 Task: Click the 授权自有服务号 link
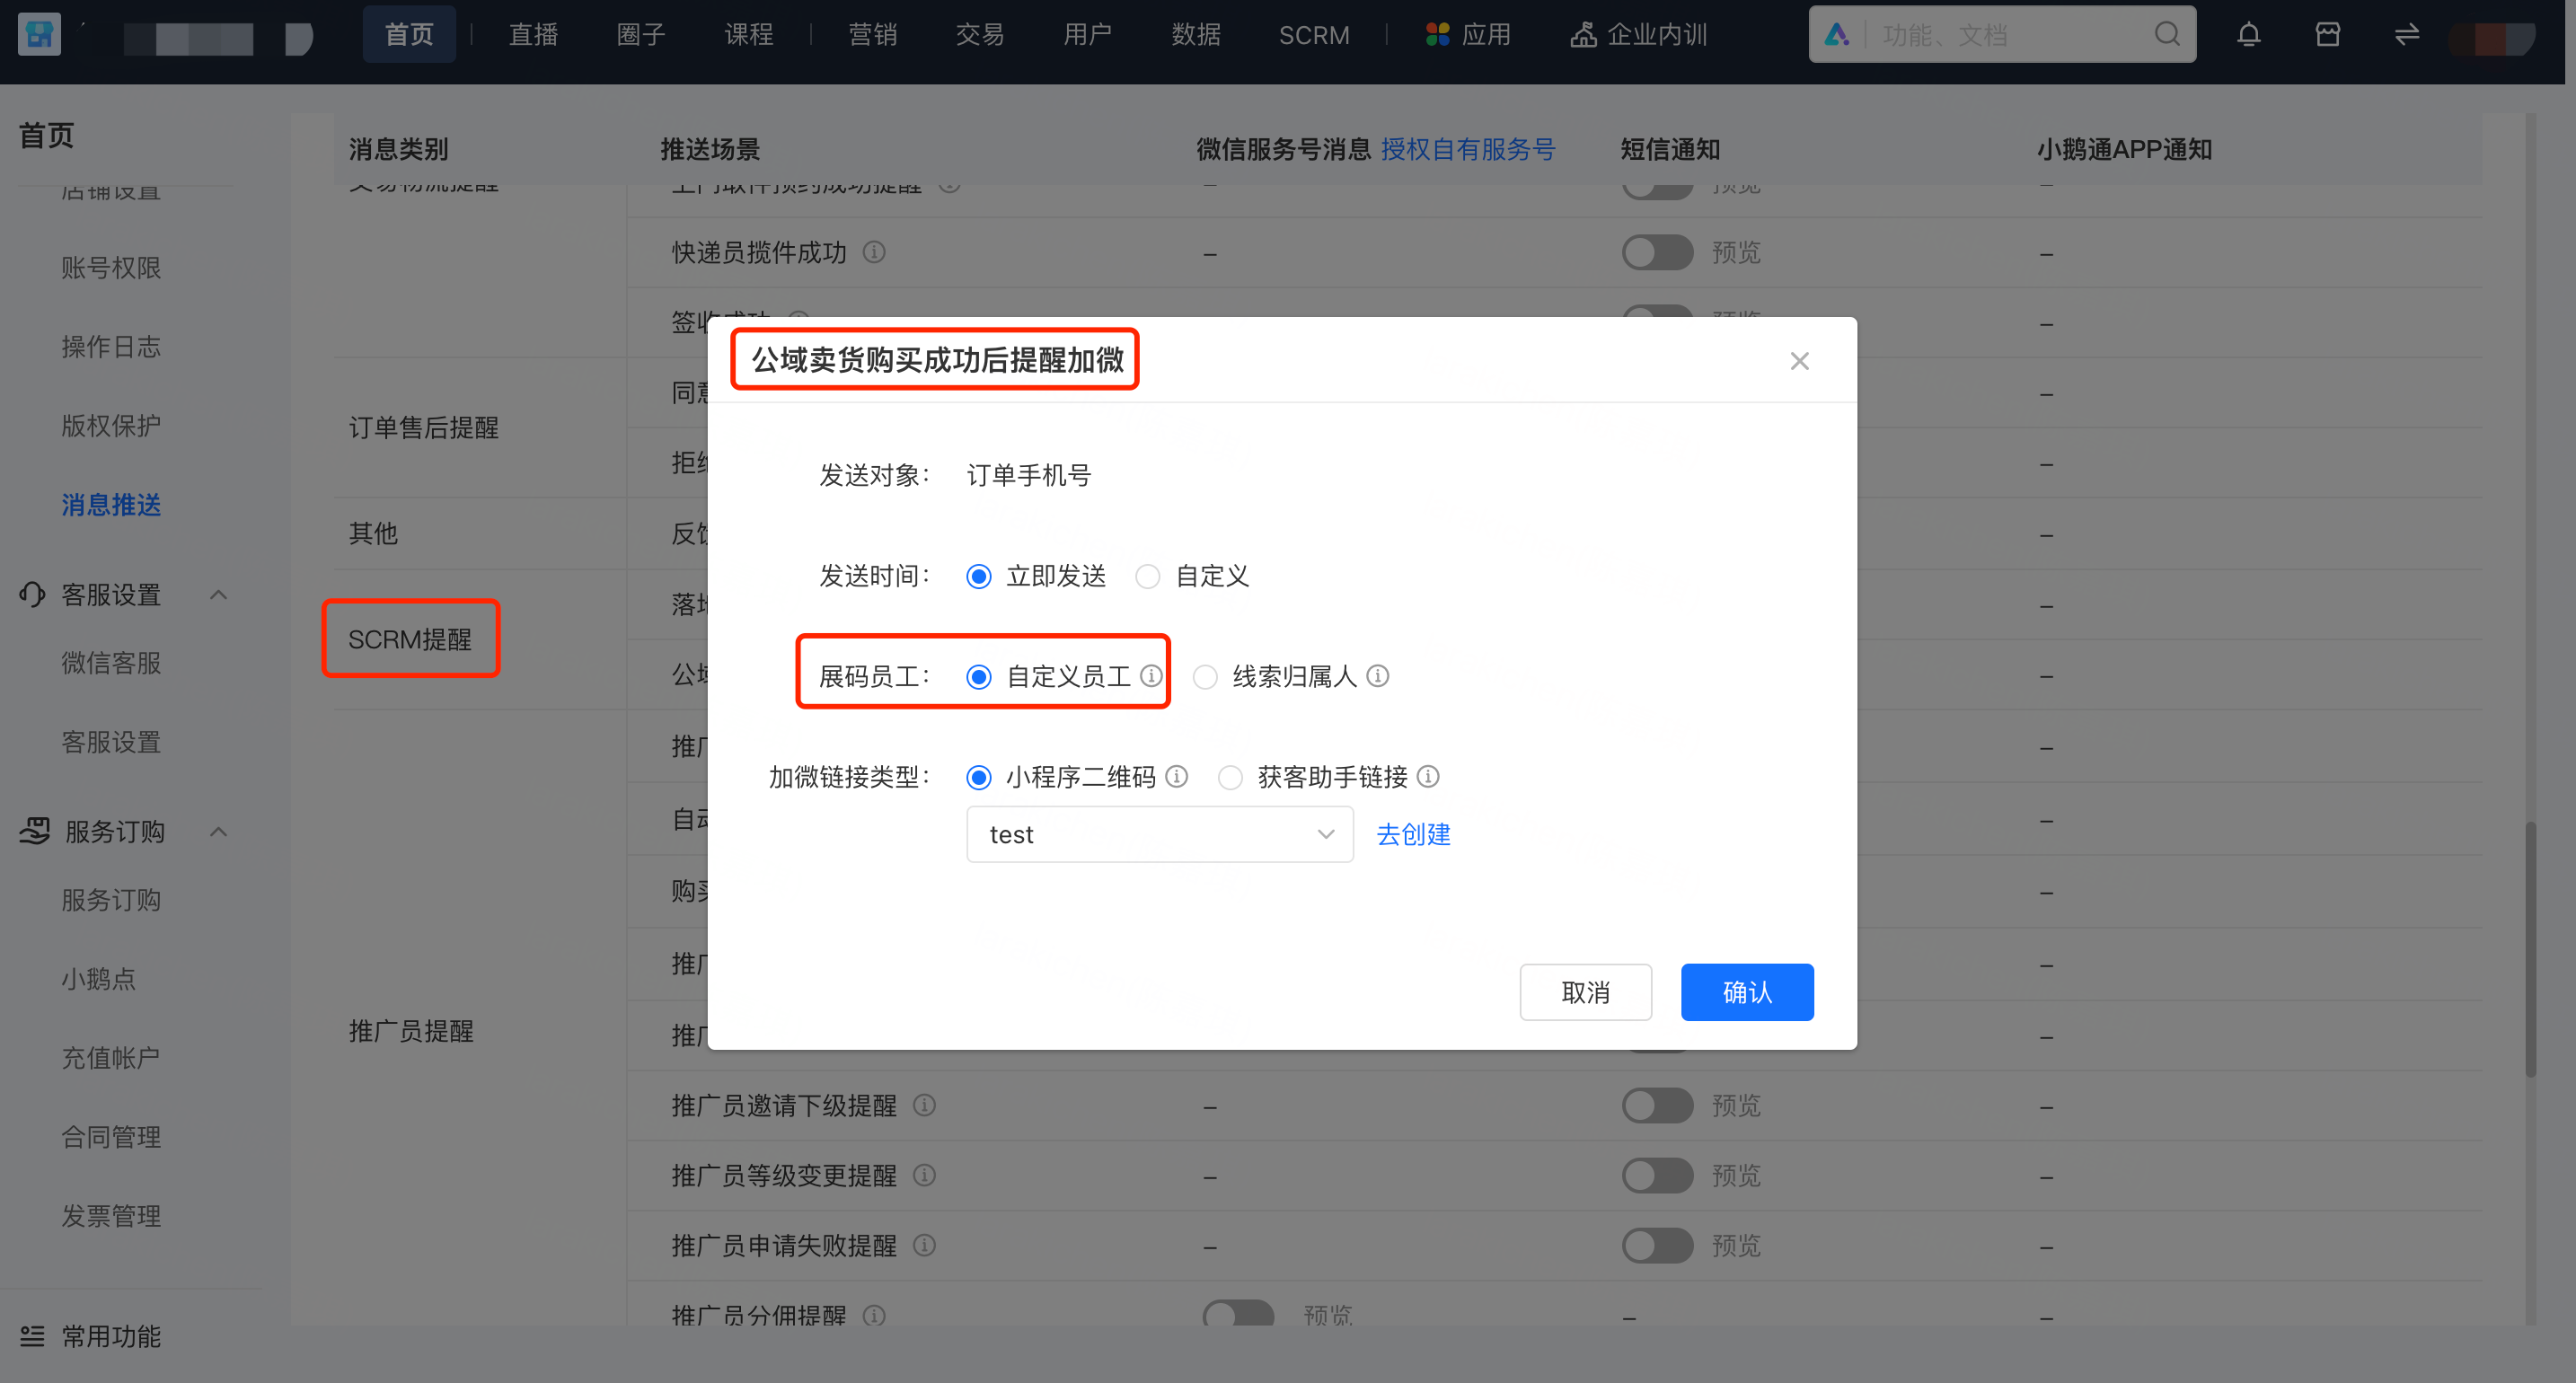[1468, 149]
